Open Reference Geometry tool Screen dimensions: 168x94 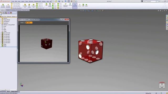pyautogui.click(x=65, y=5)
